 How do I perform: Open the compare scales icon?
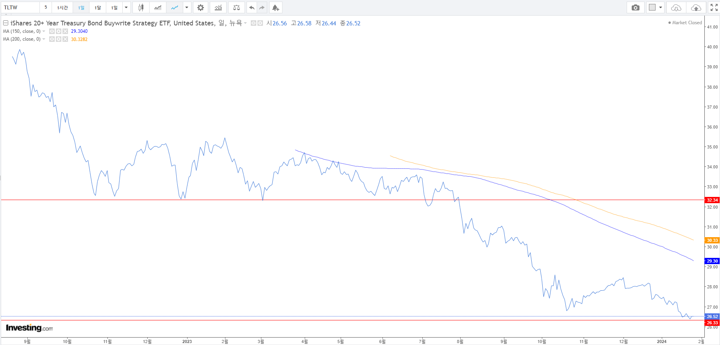click(x=236, y=7)
